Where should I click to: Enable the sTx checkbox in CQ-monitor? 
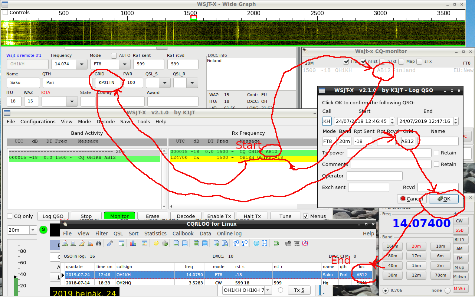(419, 61)
